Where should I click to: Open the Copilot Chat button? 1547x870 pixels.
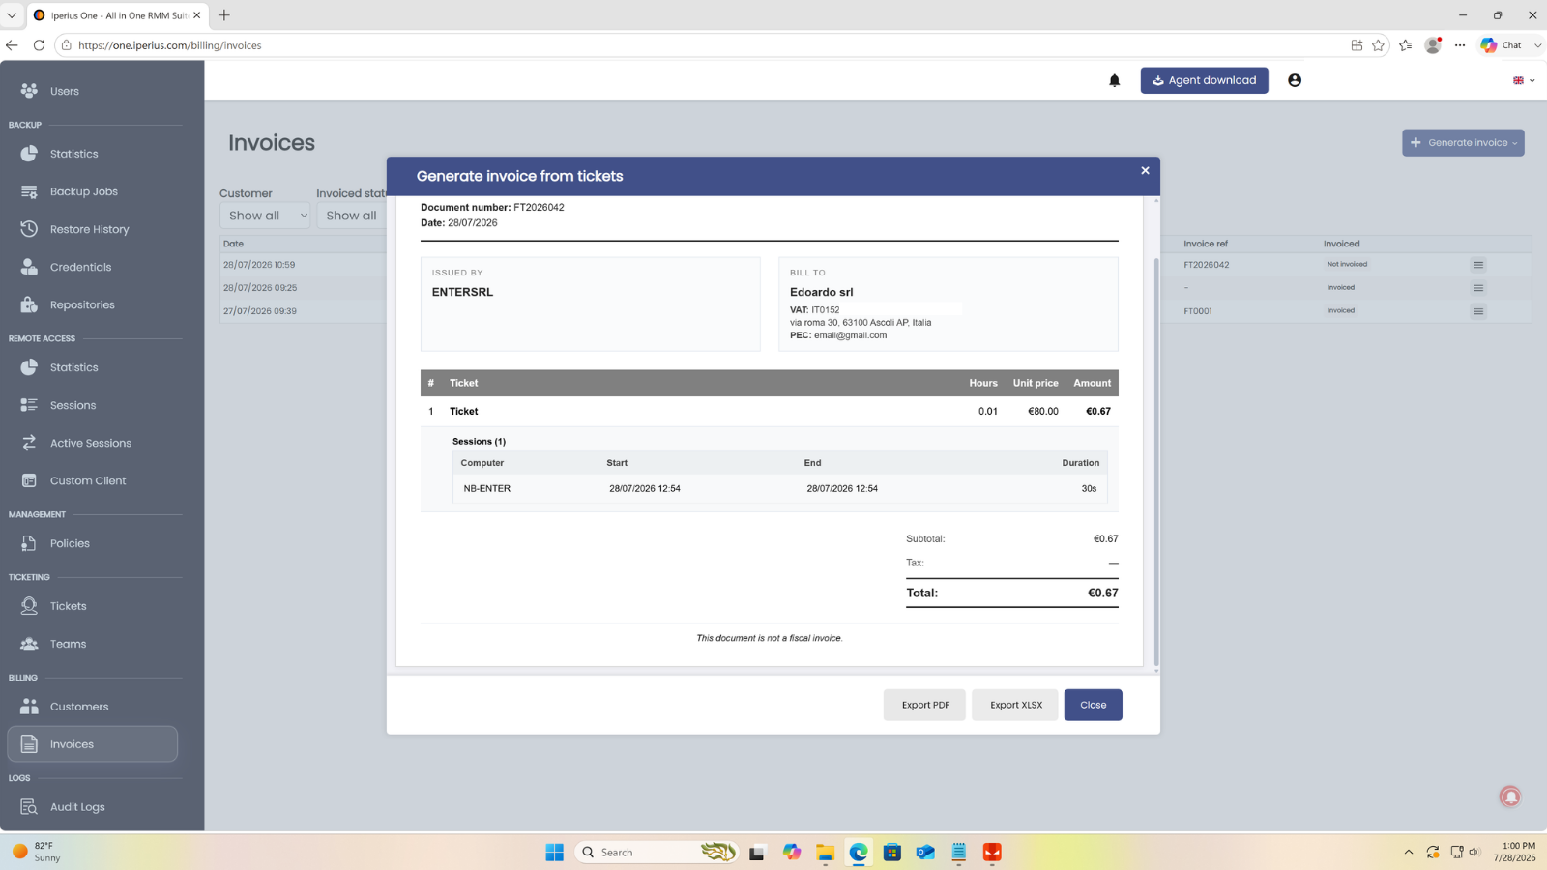(1502, 45)
